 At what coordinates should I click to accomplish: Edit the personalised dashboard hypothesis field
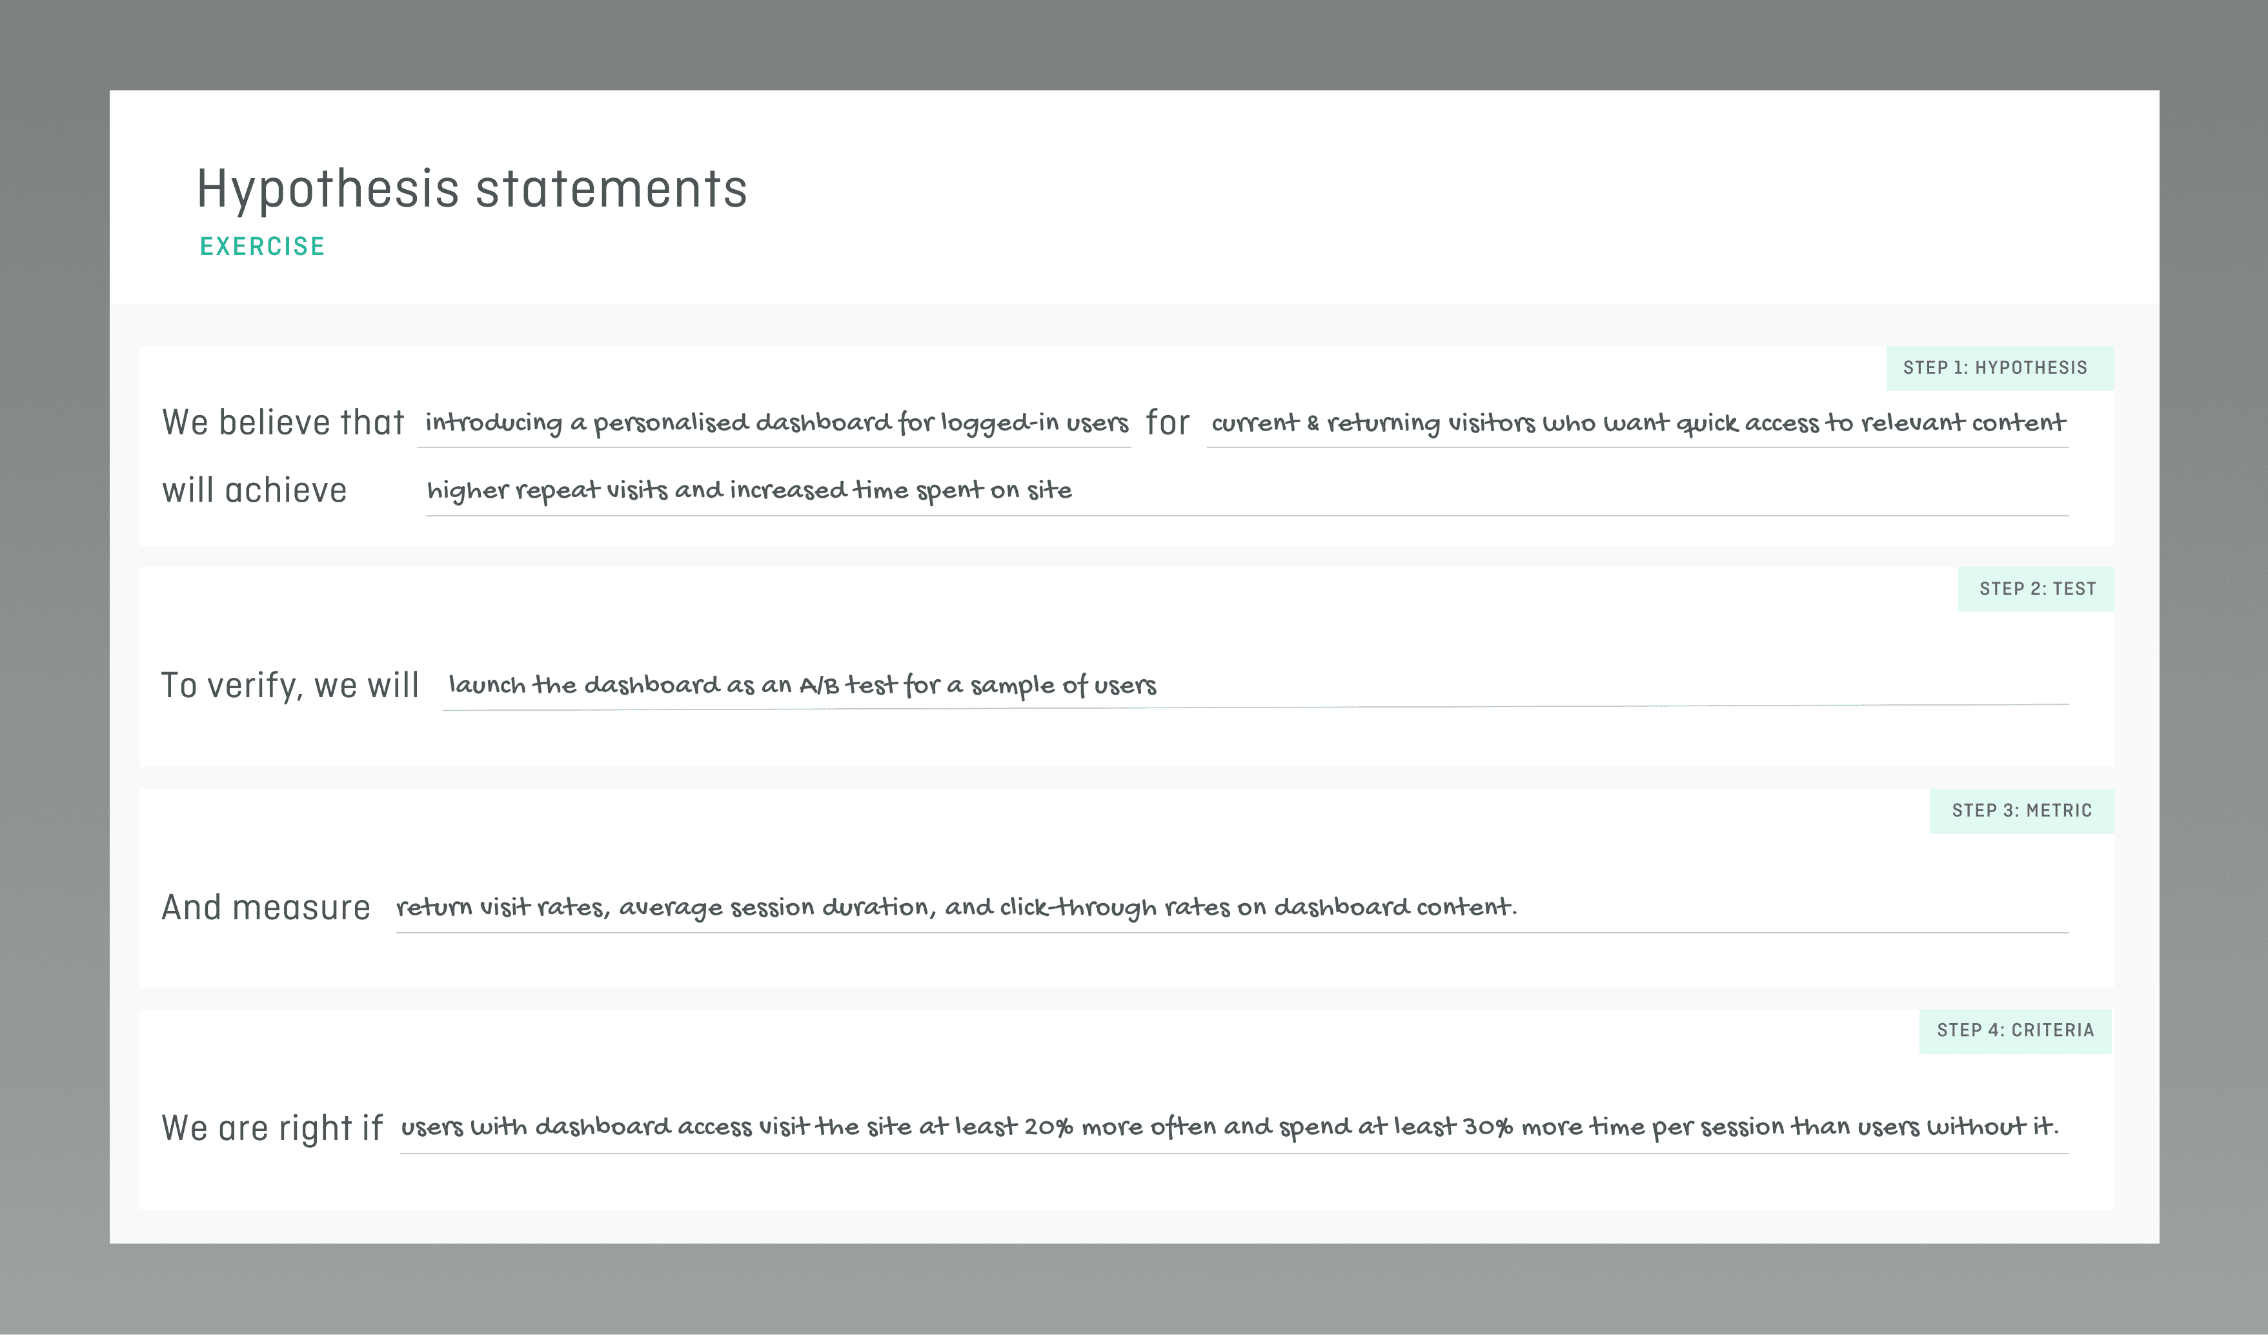coord(774,423)
